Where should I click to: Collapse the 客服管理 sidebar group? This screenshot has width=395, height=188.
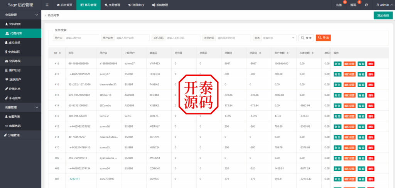coord(20,107)
